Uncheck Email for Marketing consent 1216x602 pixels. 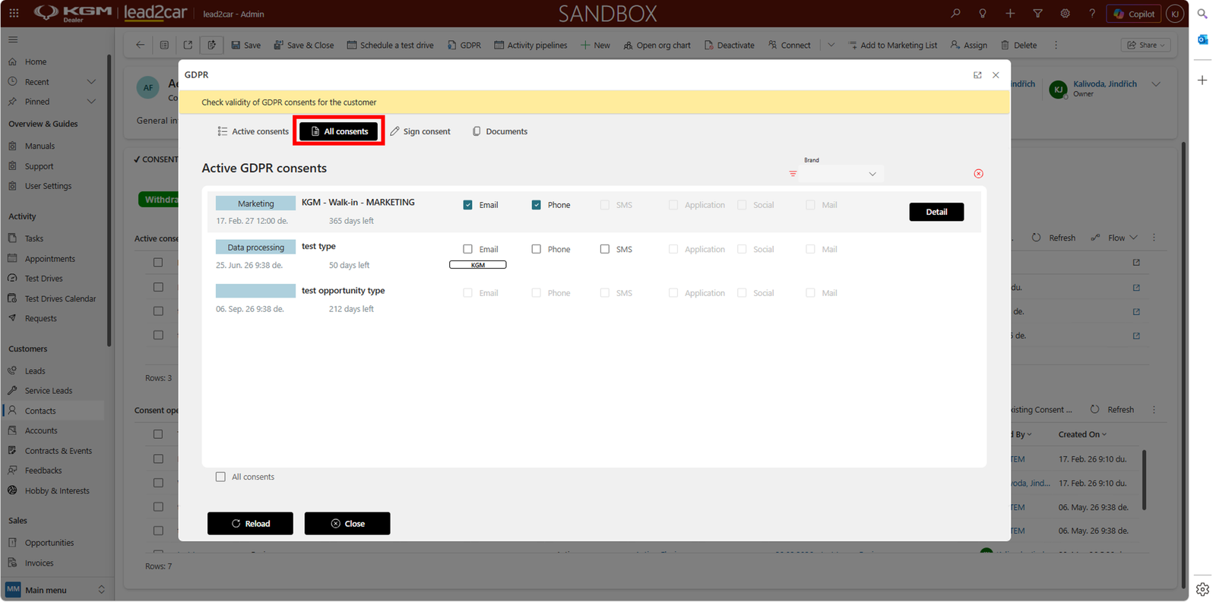[x=467, y=205]
